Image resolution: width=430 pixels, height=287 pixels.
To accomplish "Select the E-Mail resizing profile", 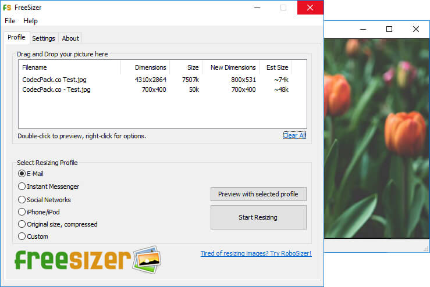I will click(22, 173).
